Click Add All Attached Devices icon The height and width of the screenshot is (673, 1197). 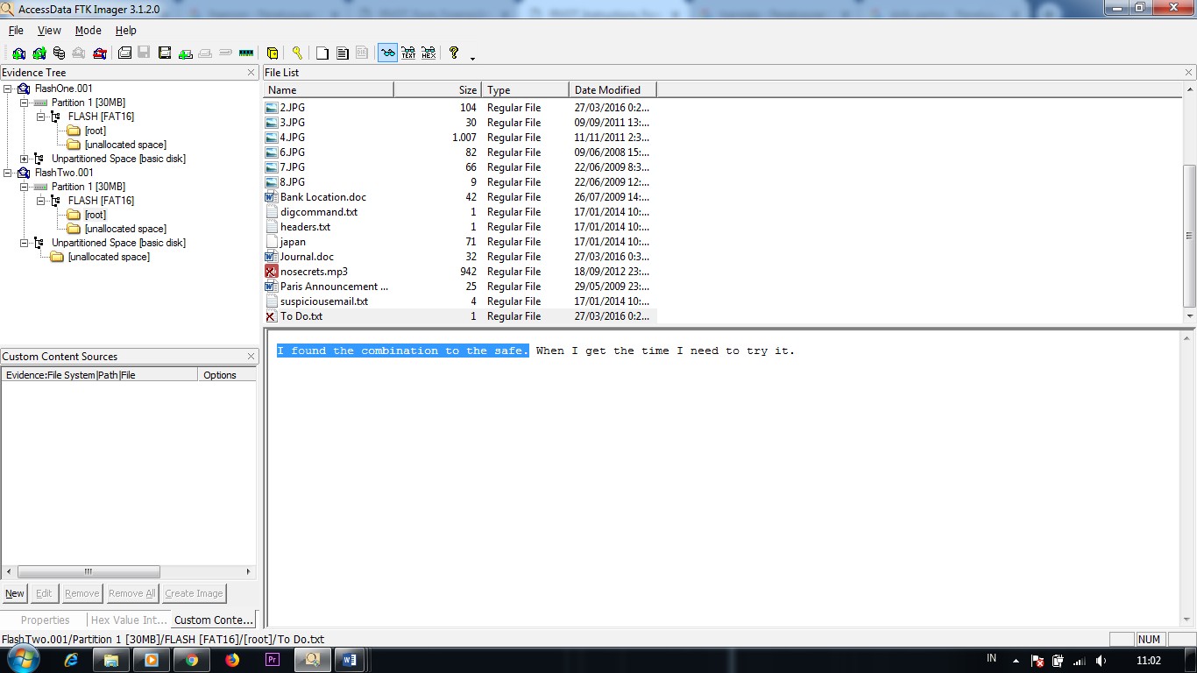(x=39, y=53)
